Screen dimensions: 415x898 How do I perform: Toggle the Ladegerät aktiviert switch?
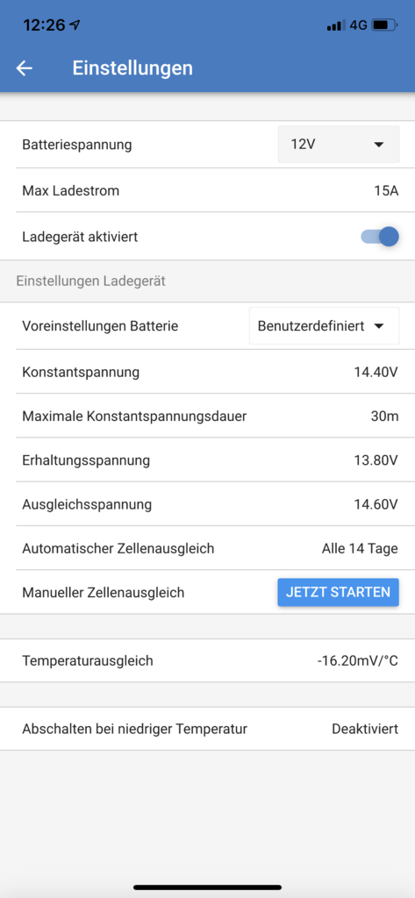coord(379,237)
